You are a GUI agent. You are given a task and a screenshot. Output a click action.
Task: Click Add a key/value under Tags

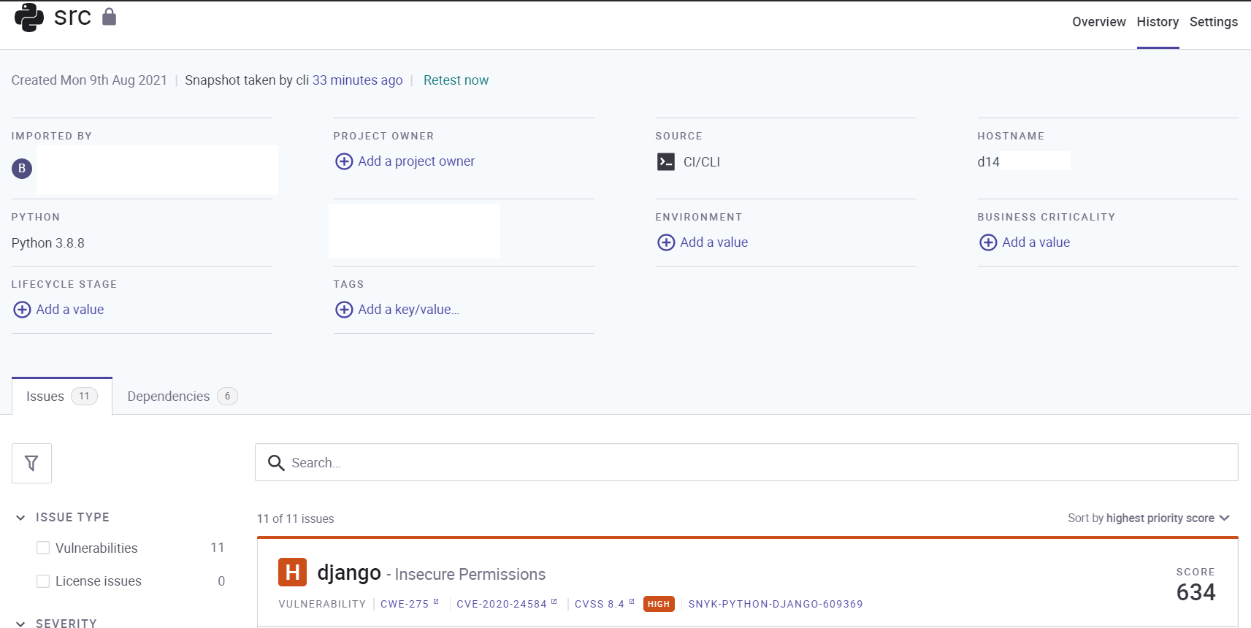pos(409,310)
